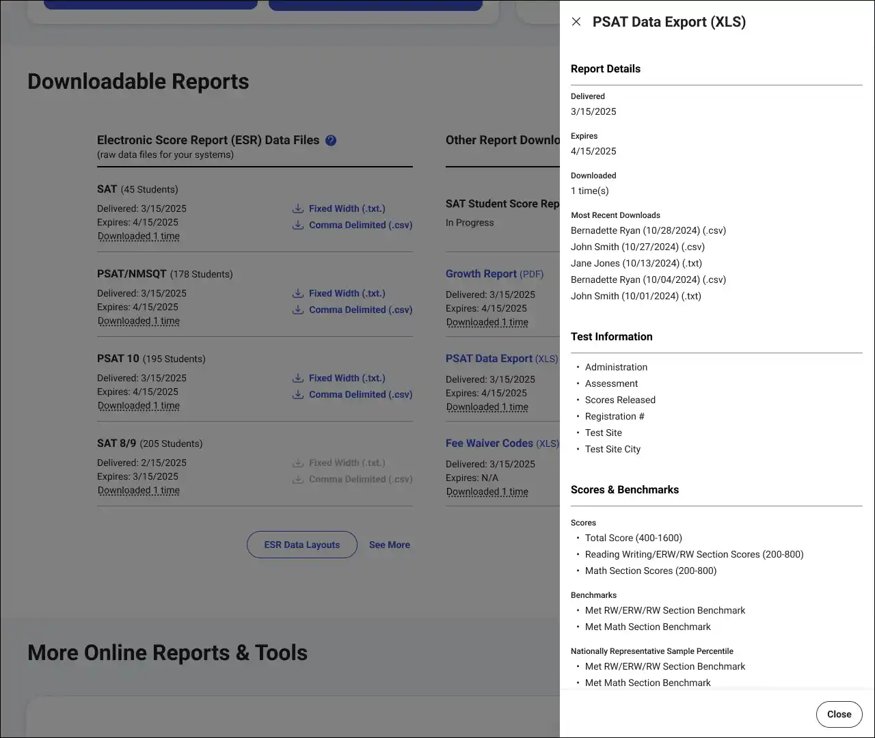Click download icon beside PSAT/NMSQT Fixed Width
The height and width of the screenshot is (738, 875).
click(298, 293)
